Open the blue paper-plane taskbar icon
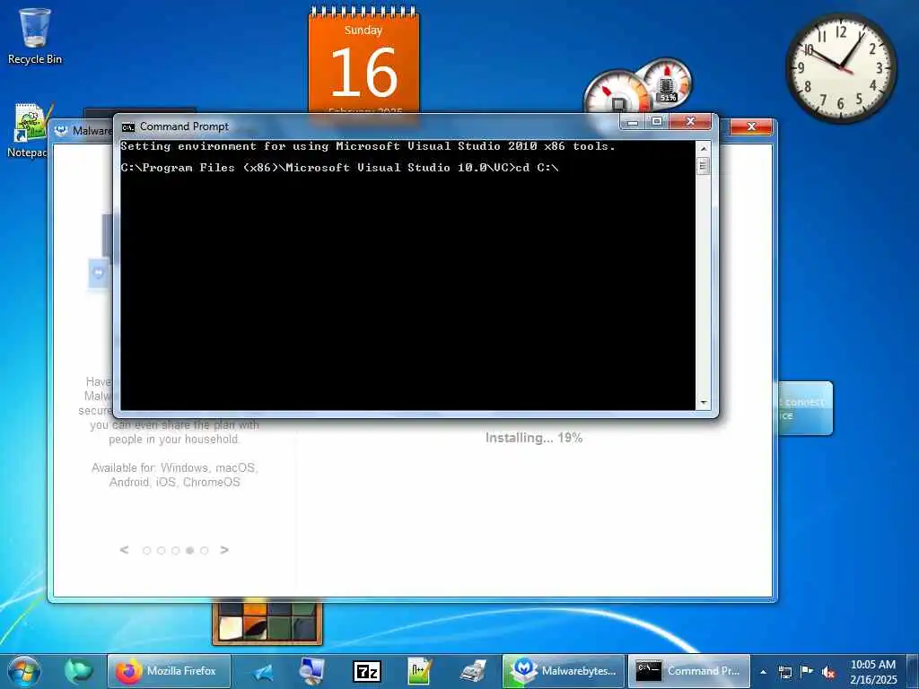 [263, 672]
